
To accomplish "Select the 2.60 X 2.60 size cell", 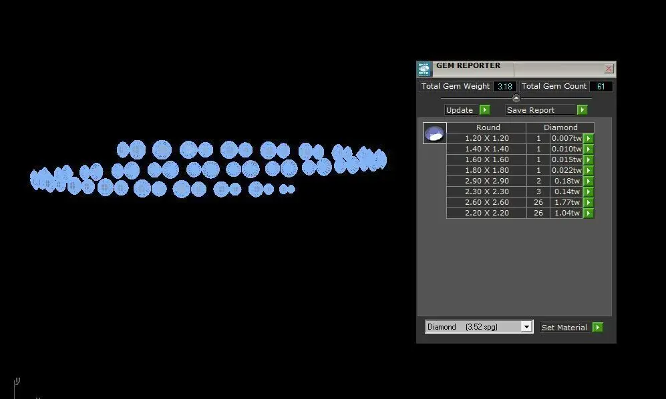I will [x=486, y=202].
